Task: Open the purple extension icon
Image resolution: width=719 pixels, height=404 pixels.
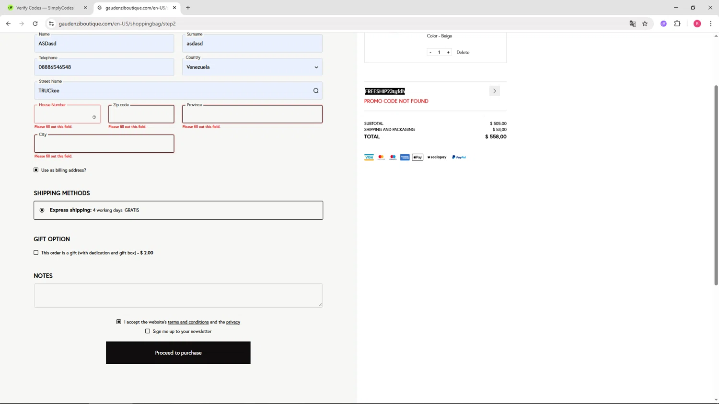Action: [663, 23]
